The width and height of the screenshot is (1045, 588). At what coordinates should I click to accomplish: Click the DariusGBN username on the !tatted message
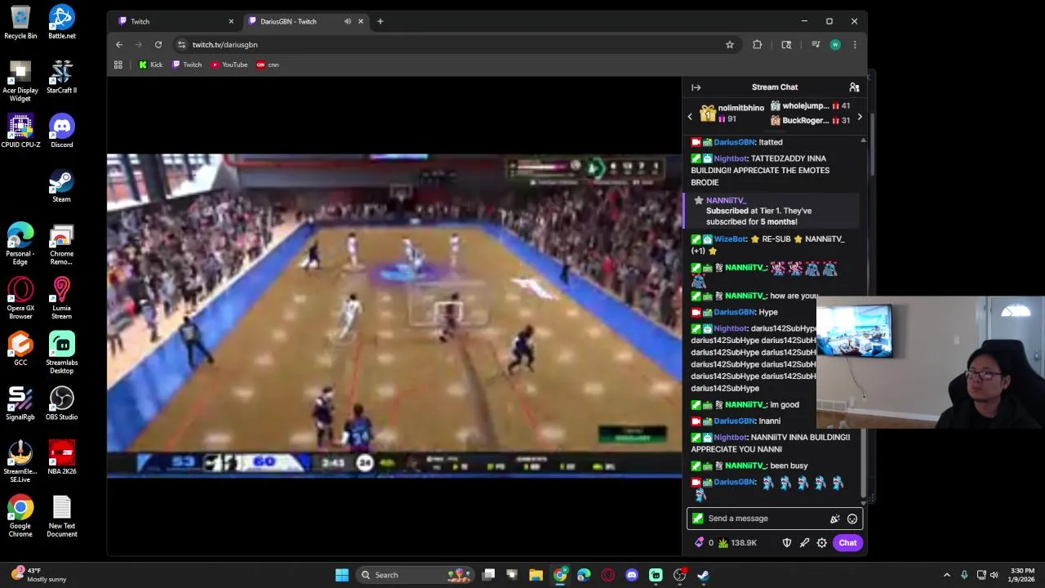tap(735, 142)
